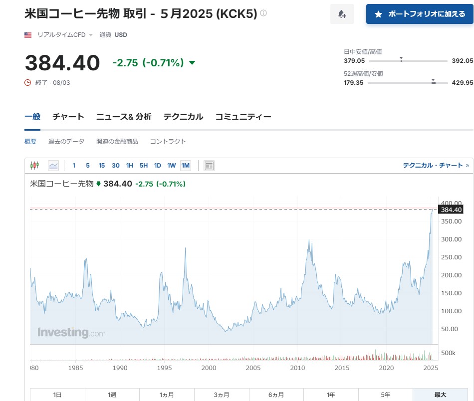Select the 3ヵ月 range button

coord(222,395)
